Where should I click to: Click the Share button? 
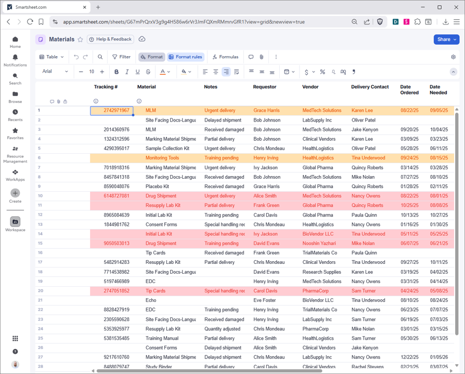(x=446, y=39)
